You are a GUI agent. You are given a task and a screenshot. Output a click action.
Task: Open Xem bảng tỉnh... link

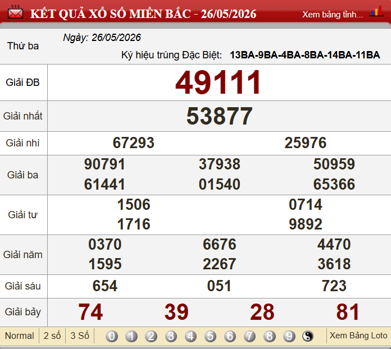(x=333, y=15)
